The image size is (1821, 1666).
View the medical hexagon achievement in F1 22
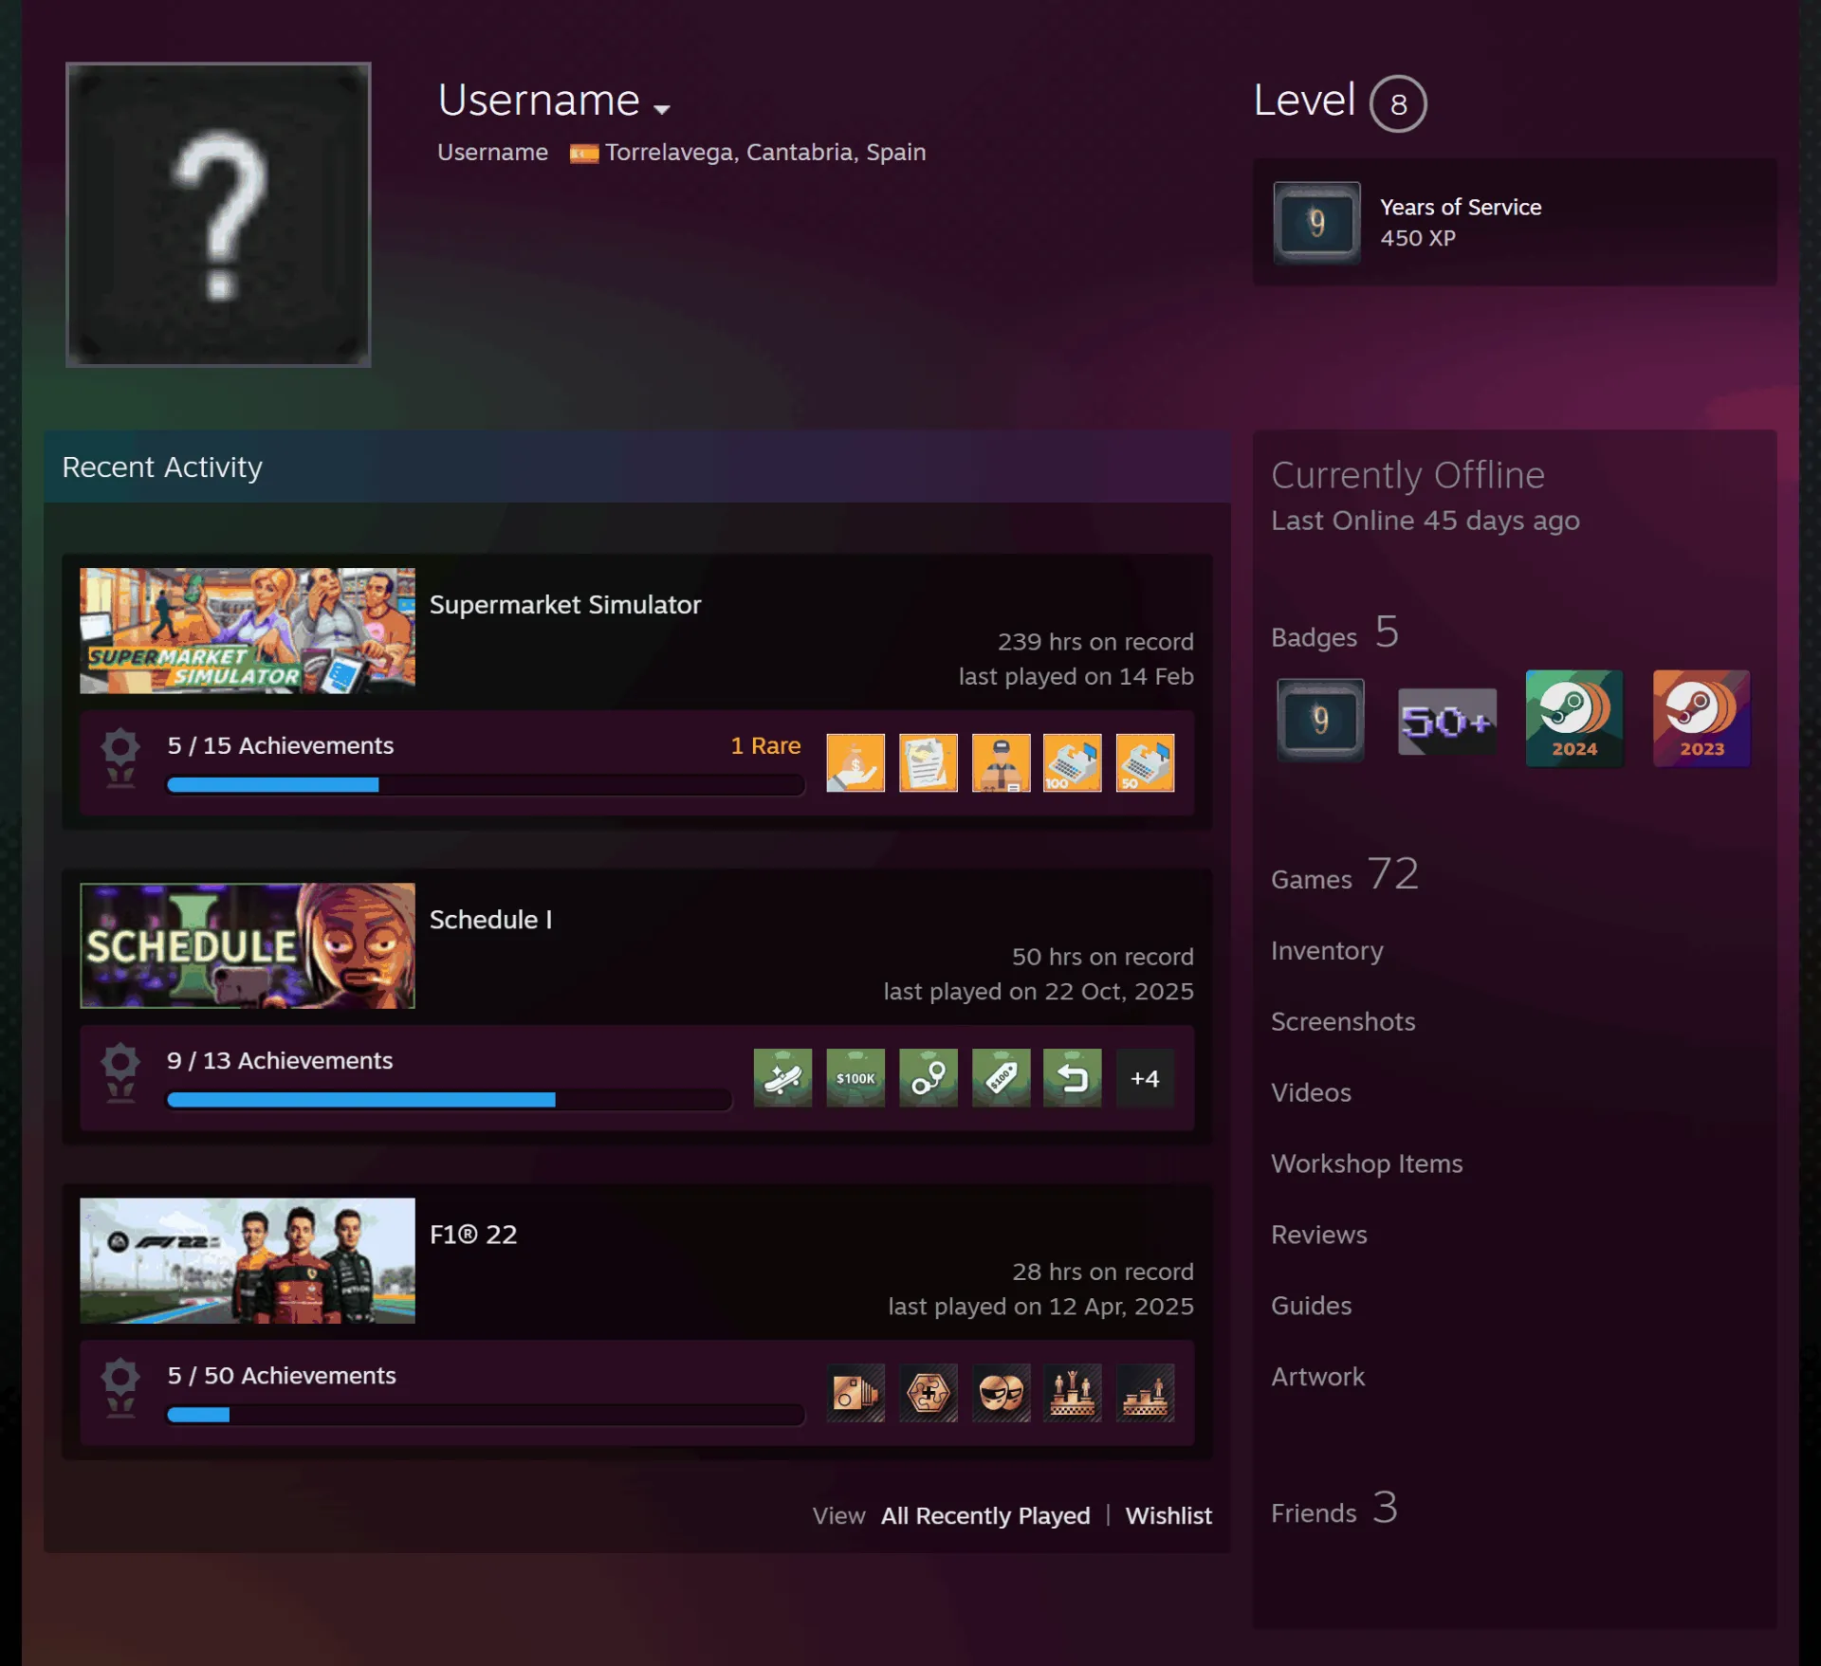click(x=929, y=1392)
